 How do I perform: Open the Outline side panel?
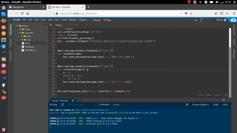(234, 42)
